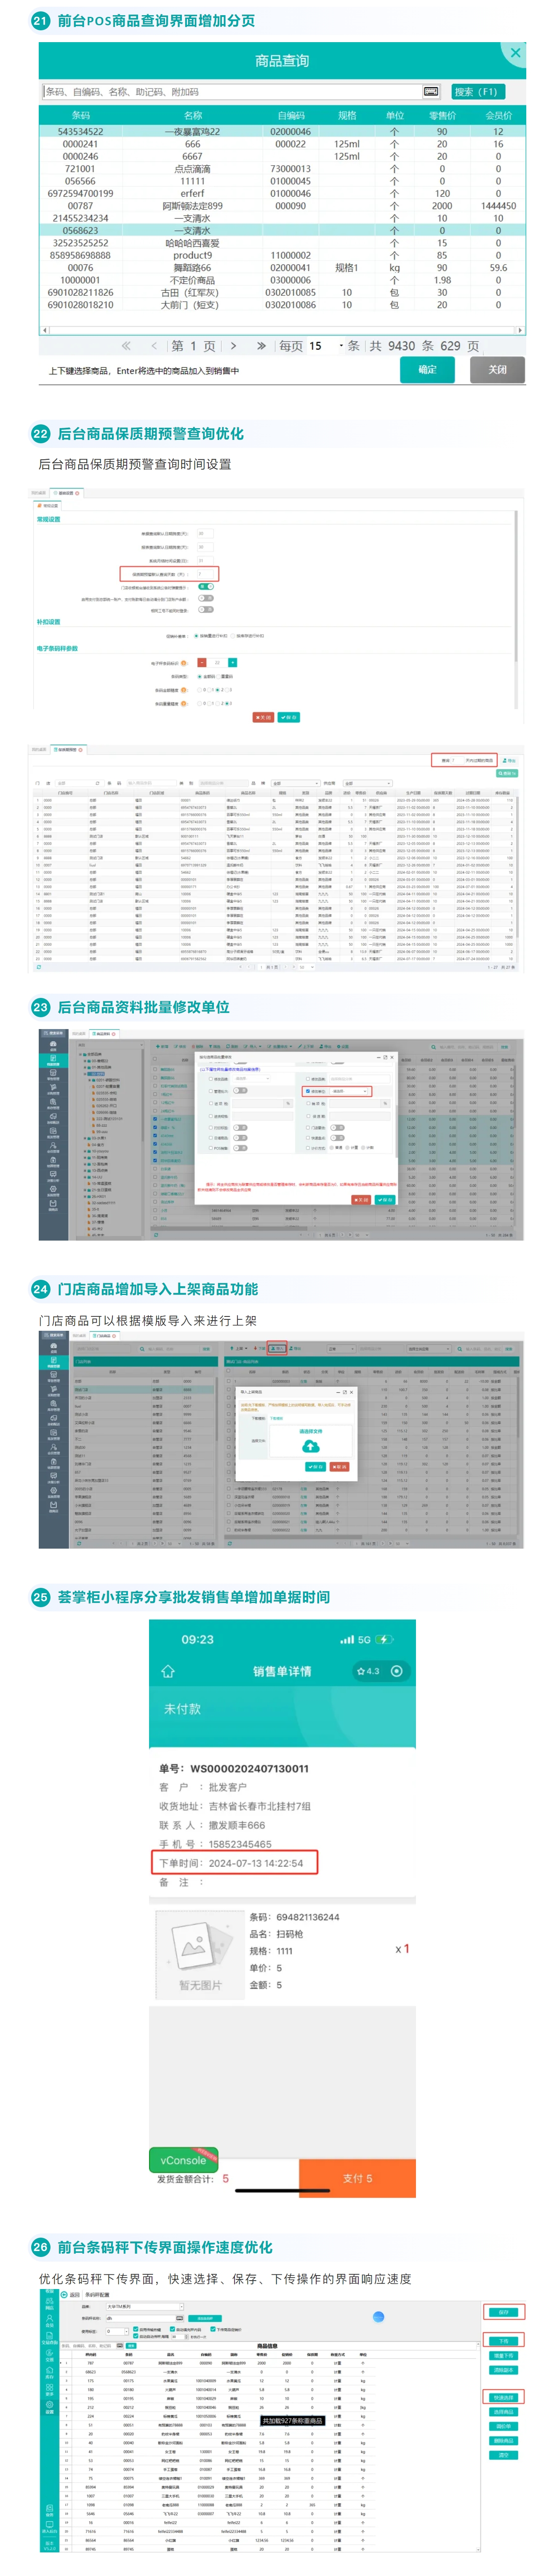Image resolution: width=541 pixels, height=2576 pixels.
Task: Switch off the enabled green toggle in settings
Action: pos(206,586)
